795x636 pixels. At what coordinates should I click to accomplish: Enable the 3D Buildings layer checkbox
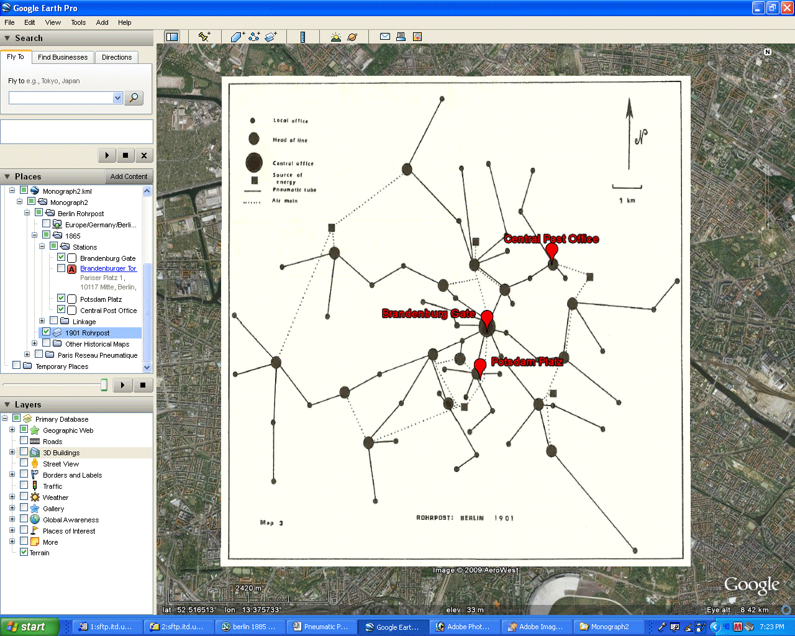click(x=24, y=452)
